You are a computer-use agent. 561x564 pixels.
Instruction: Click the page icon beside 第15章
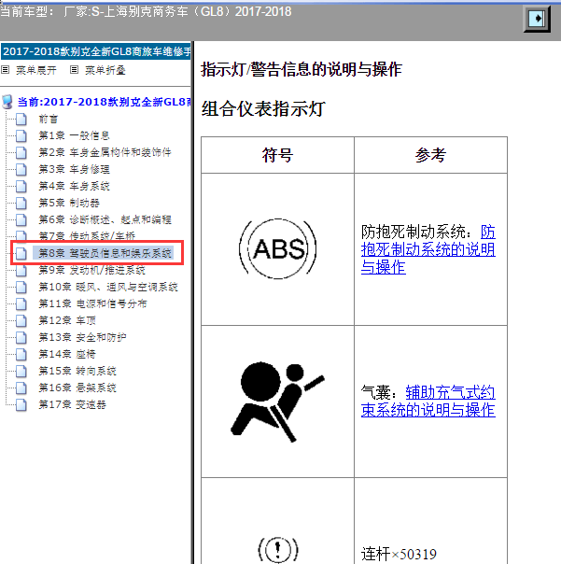tap(21, 371)
